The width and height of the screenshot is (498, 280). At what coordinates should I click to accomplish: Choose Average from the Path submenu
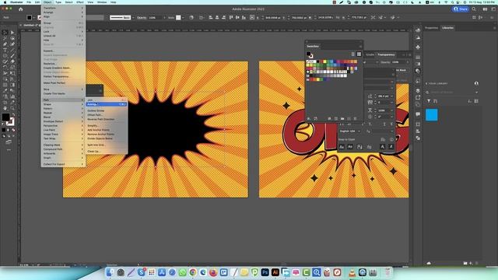coord(106,104)
